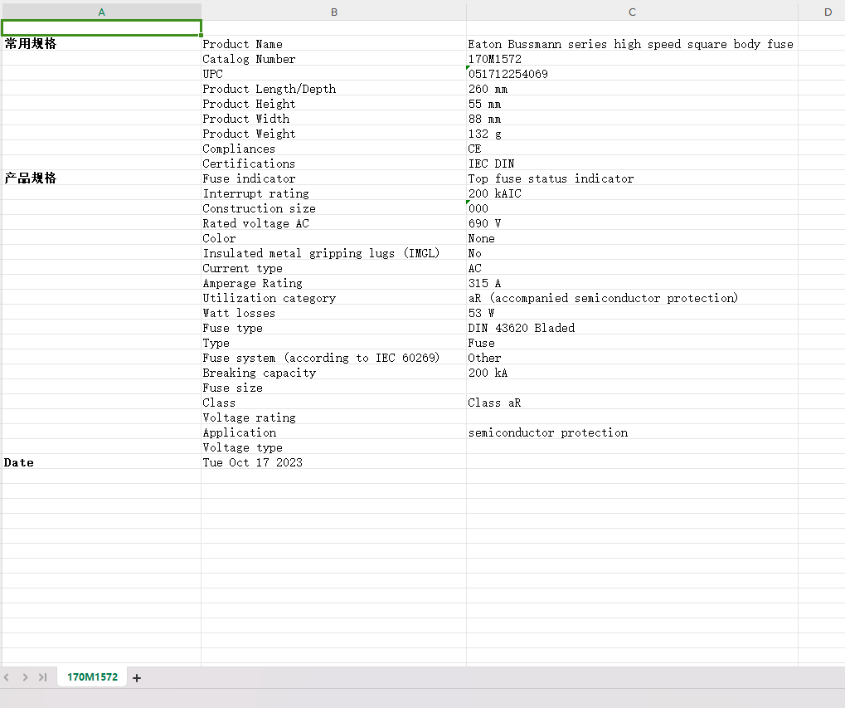Select the 315 A value cell
Screen dimensions: 845x708
[x=632, y=282]
